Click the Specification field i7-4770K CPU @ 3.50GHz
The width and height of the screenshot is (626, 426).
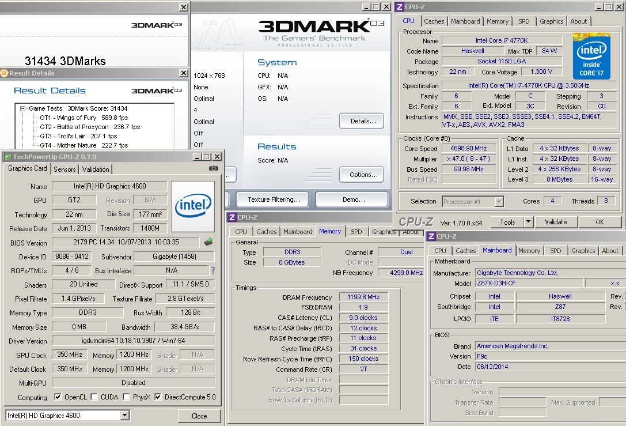(x=529, y=85)
